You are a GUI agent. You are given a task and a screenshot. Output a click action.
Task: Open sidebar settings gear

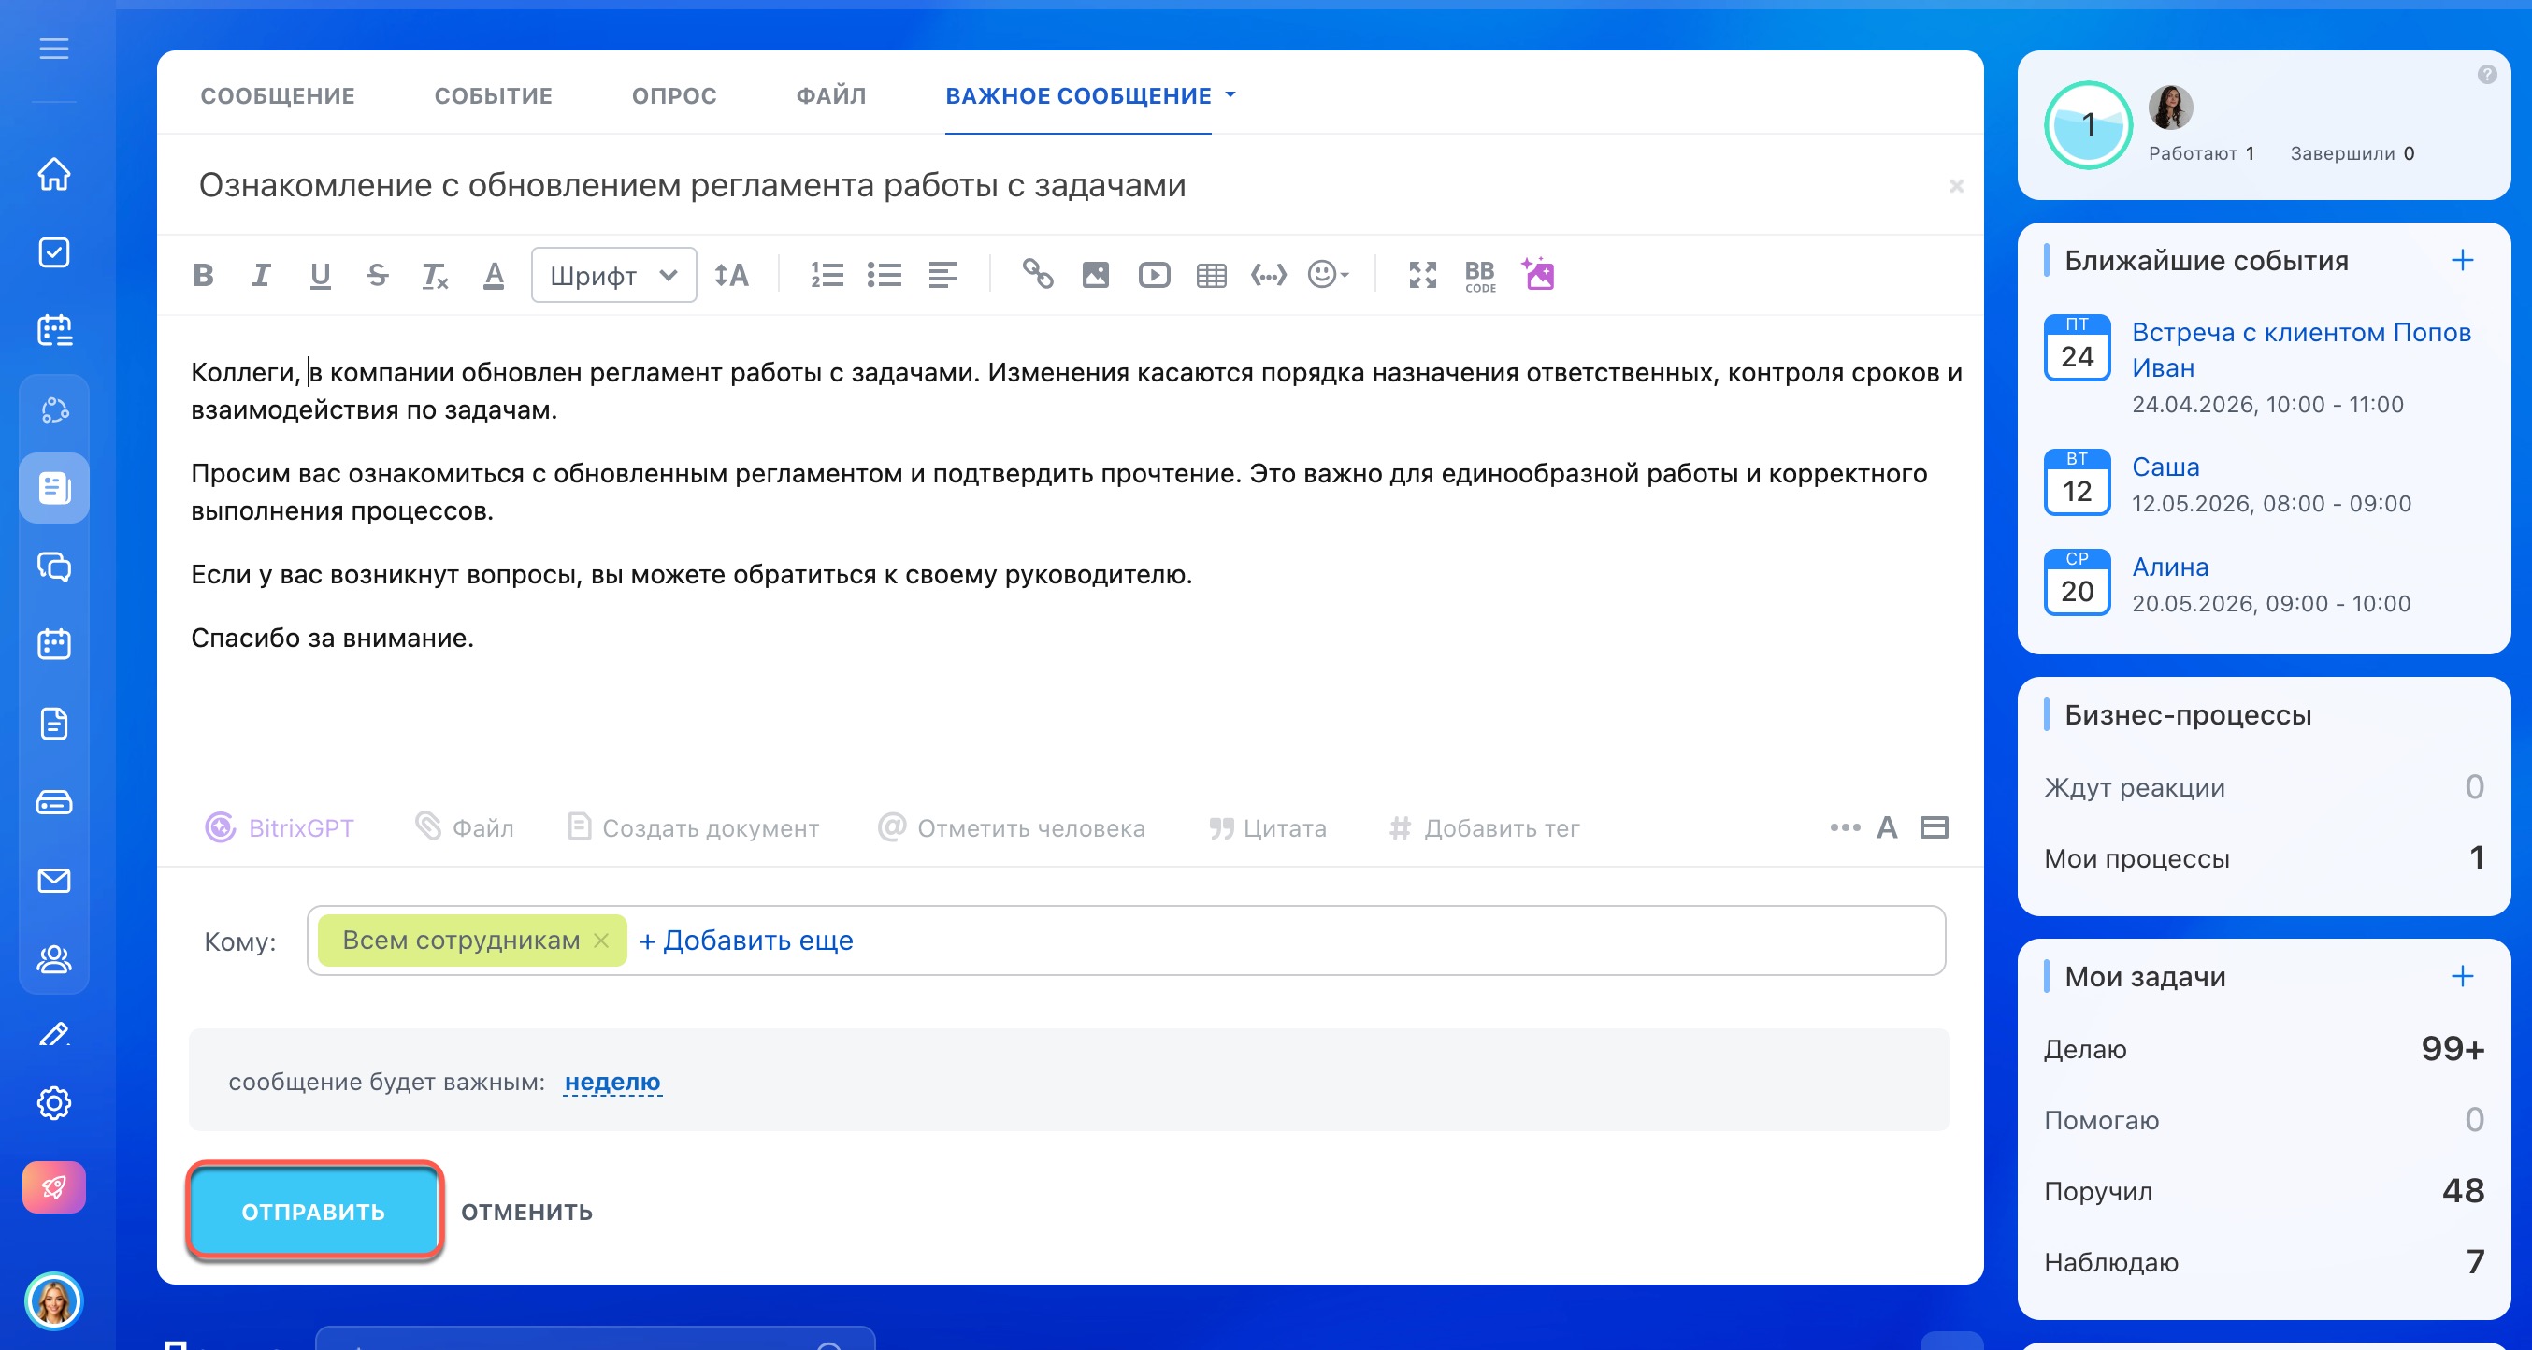pyautogui.click(x=54, y=1102)
